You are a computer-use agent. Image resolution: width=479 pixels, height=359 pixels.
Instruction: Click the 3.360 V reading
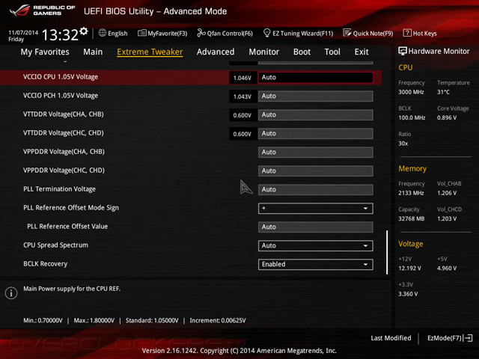(408, 294)
